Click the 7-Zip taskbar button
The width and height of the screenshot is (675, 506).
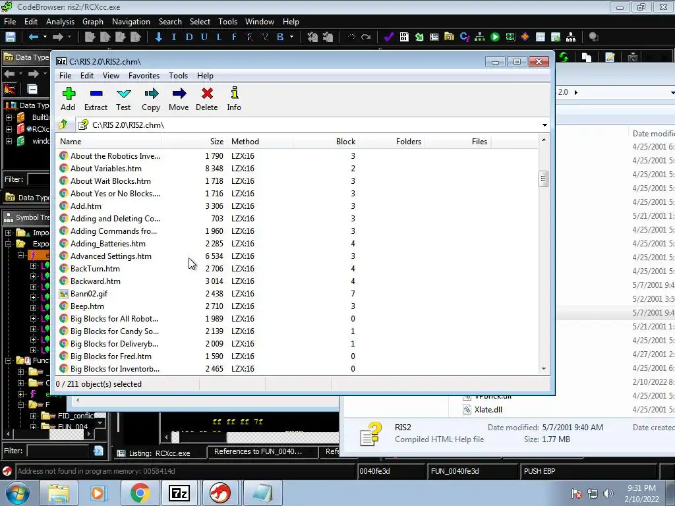click(179, 493)
